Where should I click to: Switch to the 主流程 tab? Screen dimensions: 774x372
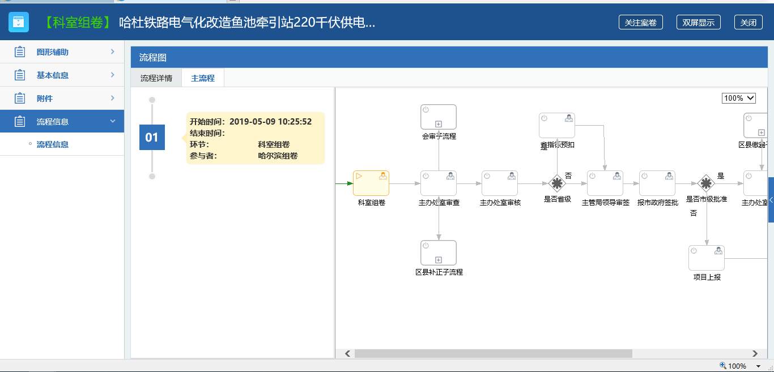tap(203, 78)
